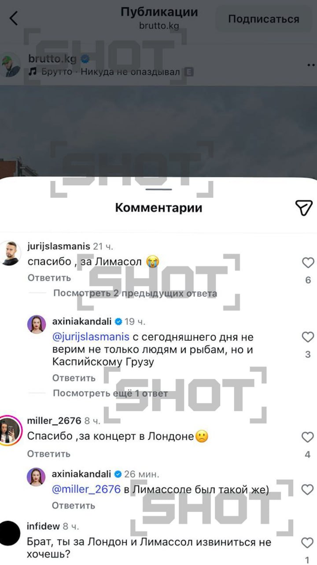This screenshot has height=565, width=317.
Task: Like miller_2676's comment about the Лондоне concert
Action: pyautogui.click(x=308, y=437)
